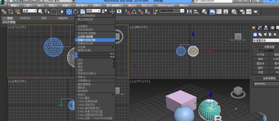This screenshot has height=121, width=279.
Task: Select the Lights category icon
Action: pyautogui.click(x=265, y=34)
